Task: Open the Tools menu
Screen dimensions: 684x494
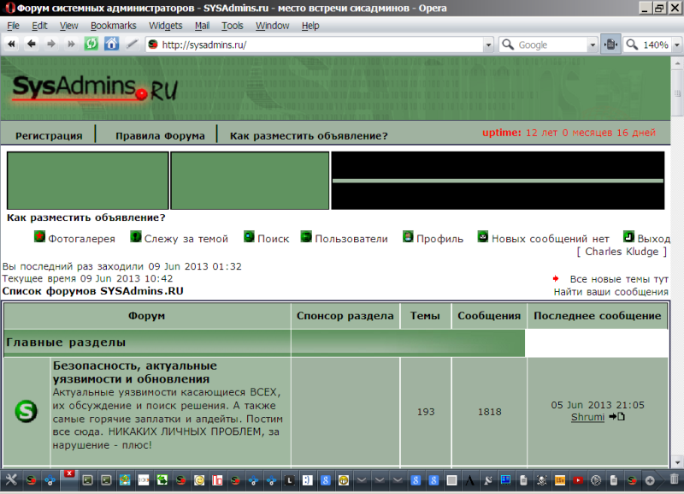Action: tap(232, 26)
